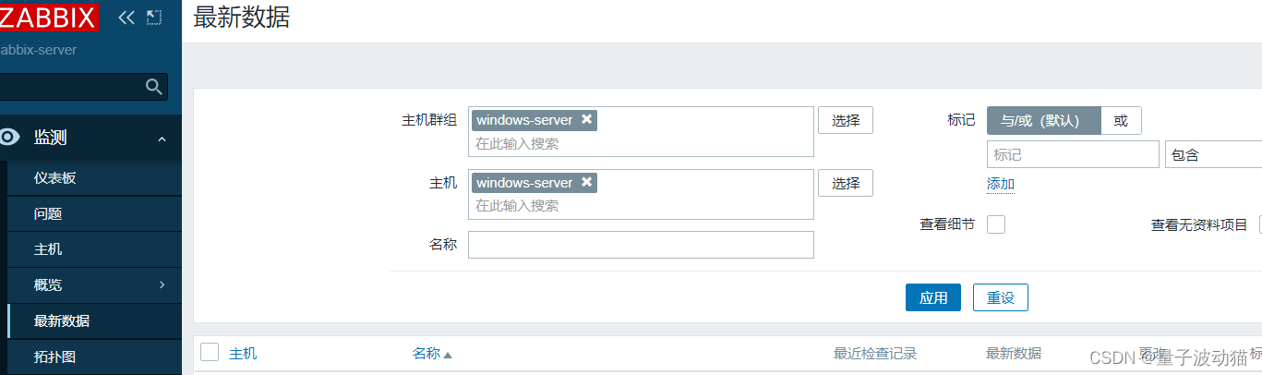
Task: Click the 添加 tag link
Action: point(1001,184)
